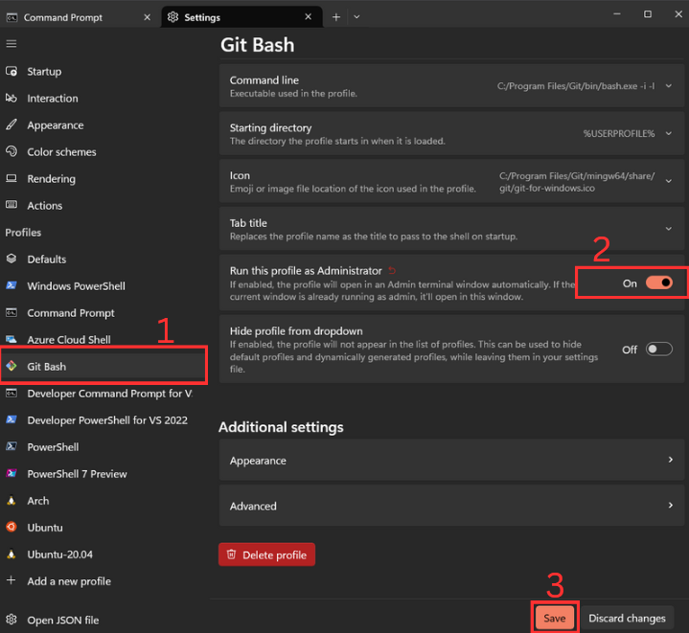Viewport: 689px width, 633px height.
Task: Open the new tab profile dropdown arrow
Action: [x=356, y=17]
